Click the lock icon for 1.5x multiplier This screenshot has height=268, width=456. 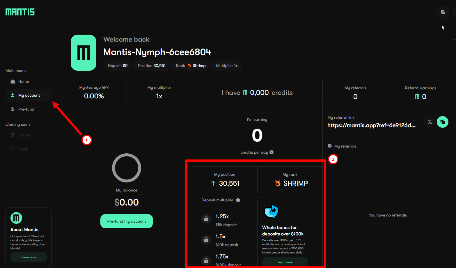click(206, 240)
